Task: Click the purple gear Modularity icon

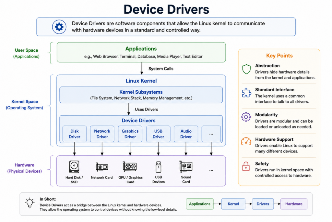Action: click(x=246, y=117)
